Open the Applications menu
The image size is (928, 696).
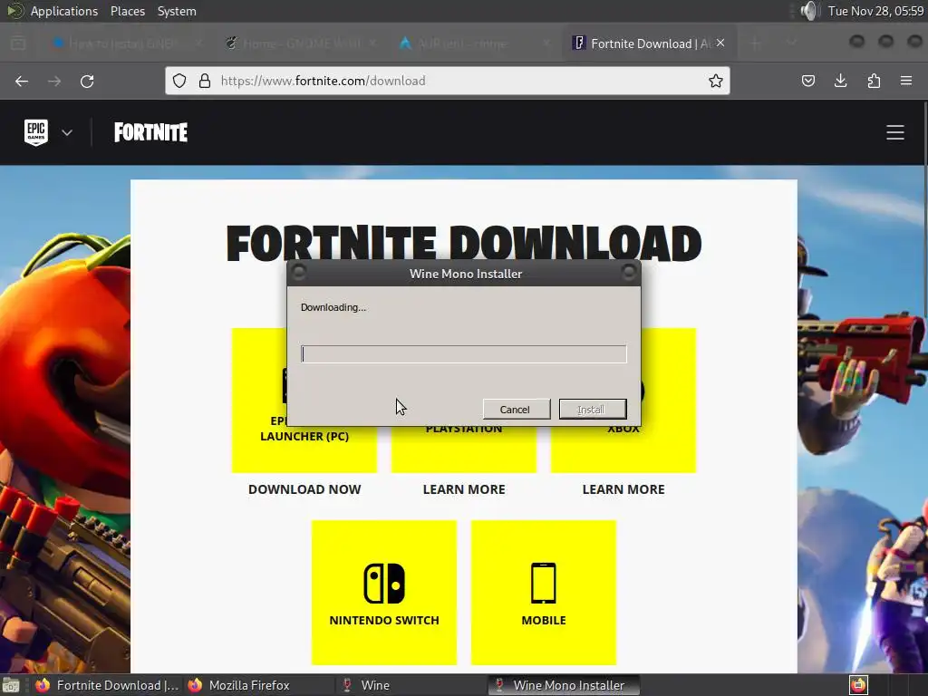tap(64, 11)
